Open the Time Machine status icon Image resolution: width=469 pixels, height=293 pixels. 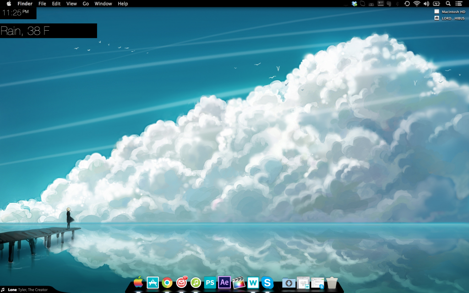[407, 4]
